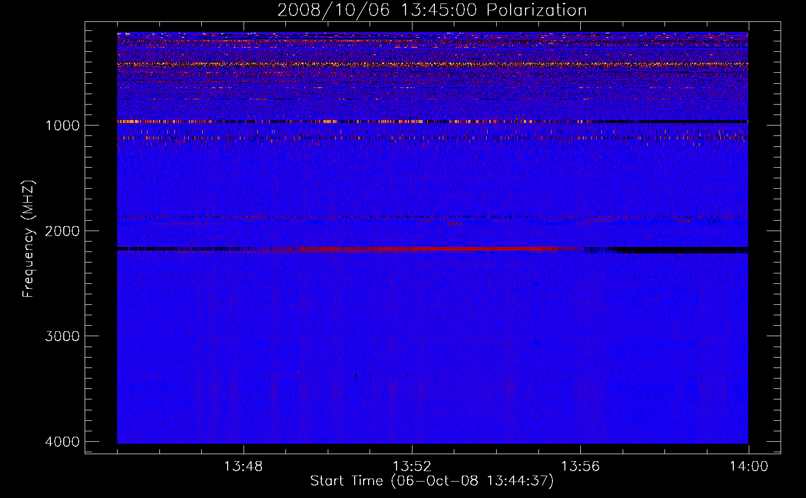Click the yellow speckled band near 400 MHz

pos(432,64)
